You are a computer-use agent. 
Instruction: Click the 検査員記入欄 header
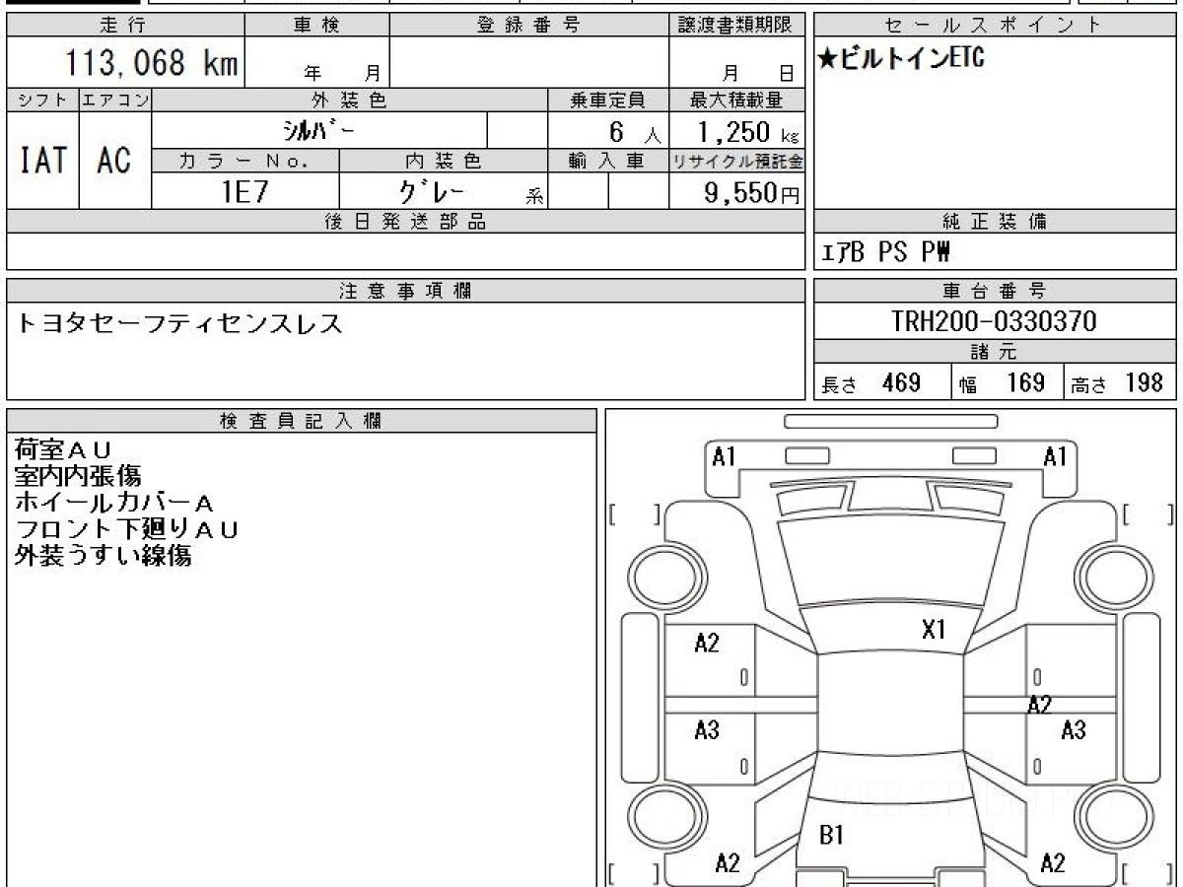point(302,421)
